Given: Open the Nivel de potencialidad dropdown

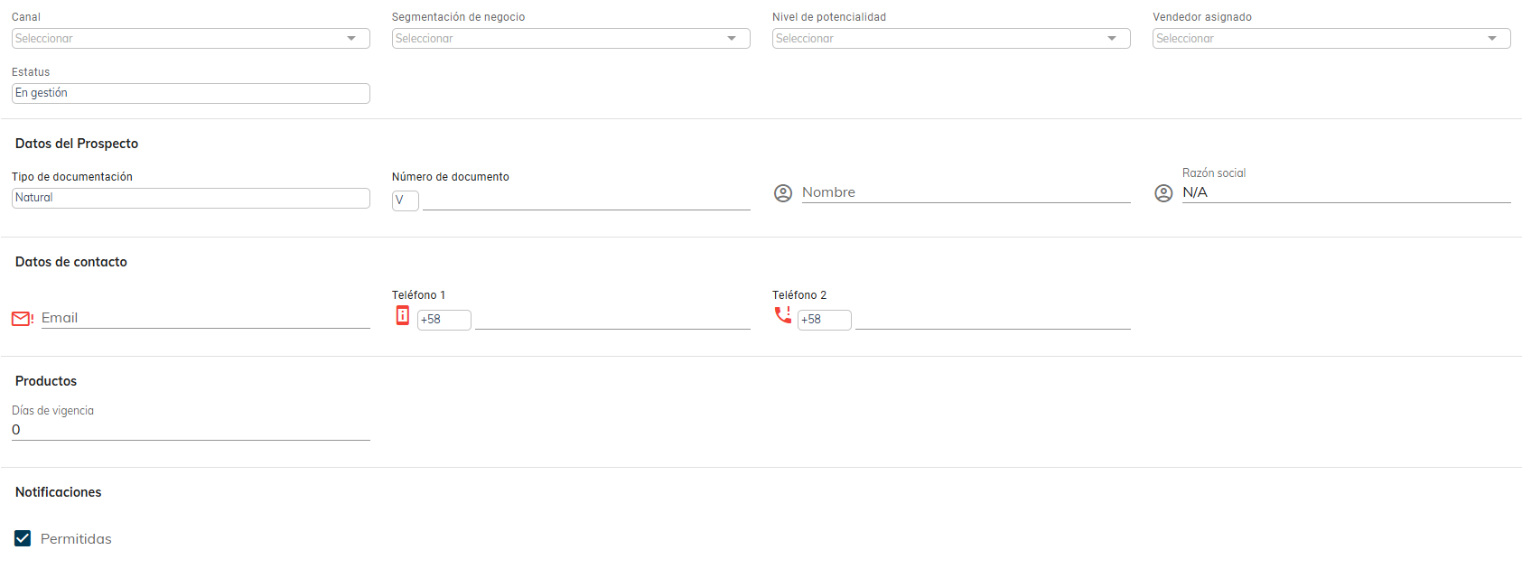Looking at the screenshot, I should point(951,39).
